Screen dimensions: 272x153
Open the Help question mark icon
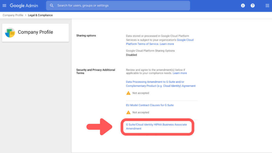pyautogui.click(x=252, y=5)
